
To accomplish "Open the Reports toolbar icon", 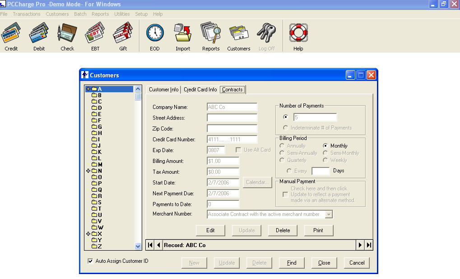I will (x=211, y=36).
